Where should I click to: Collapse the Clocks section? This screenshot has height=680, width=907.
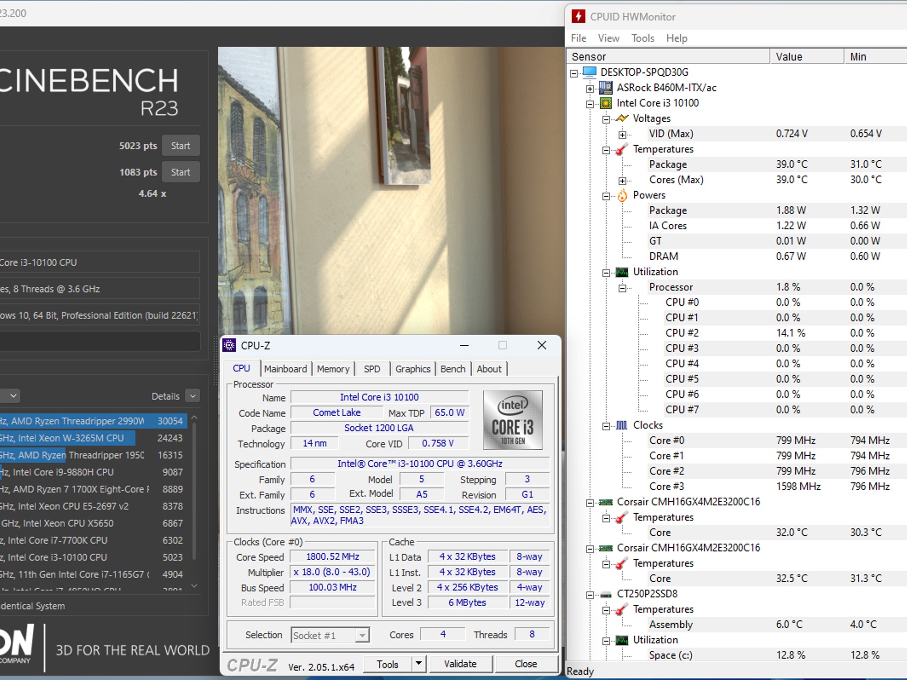[x=606, y=426]
